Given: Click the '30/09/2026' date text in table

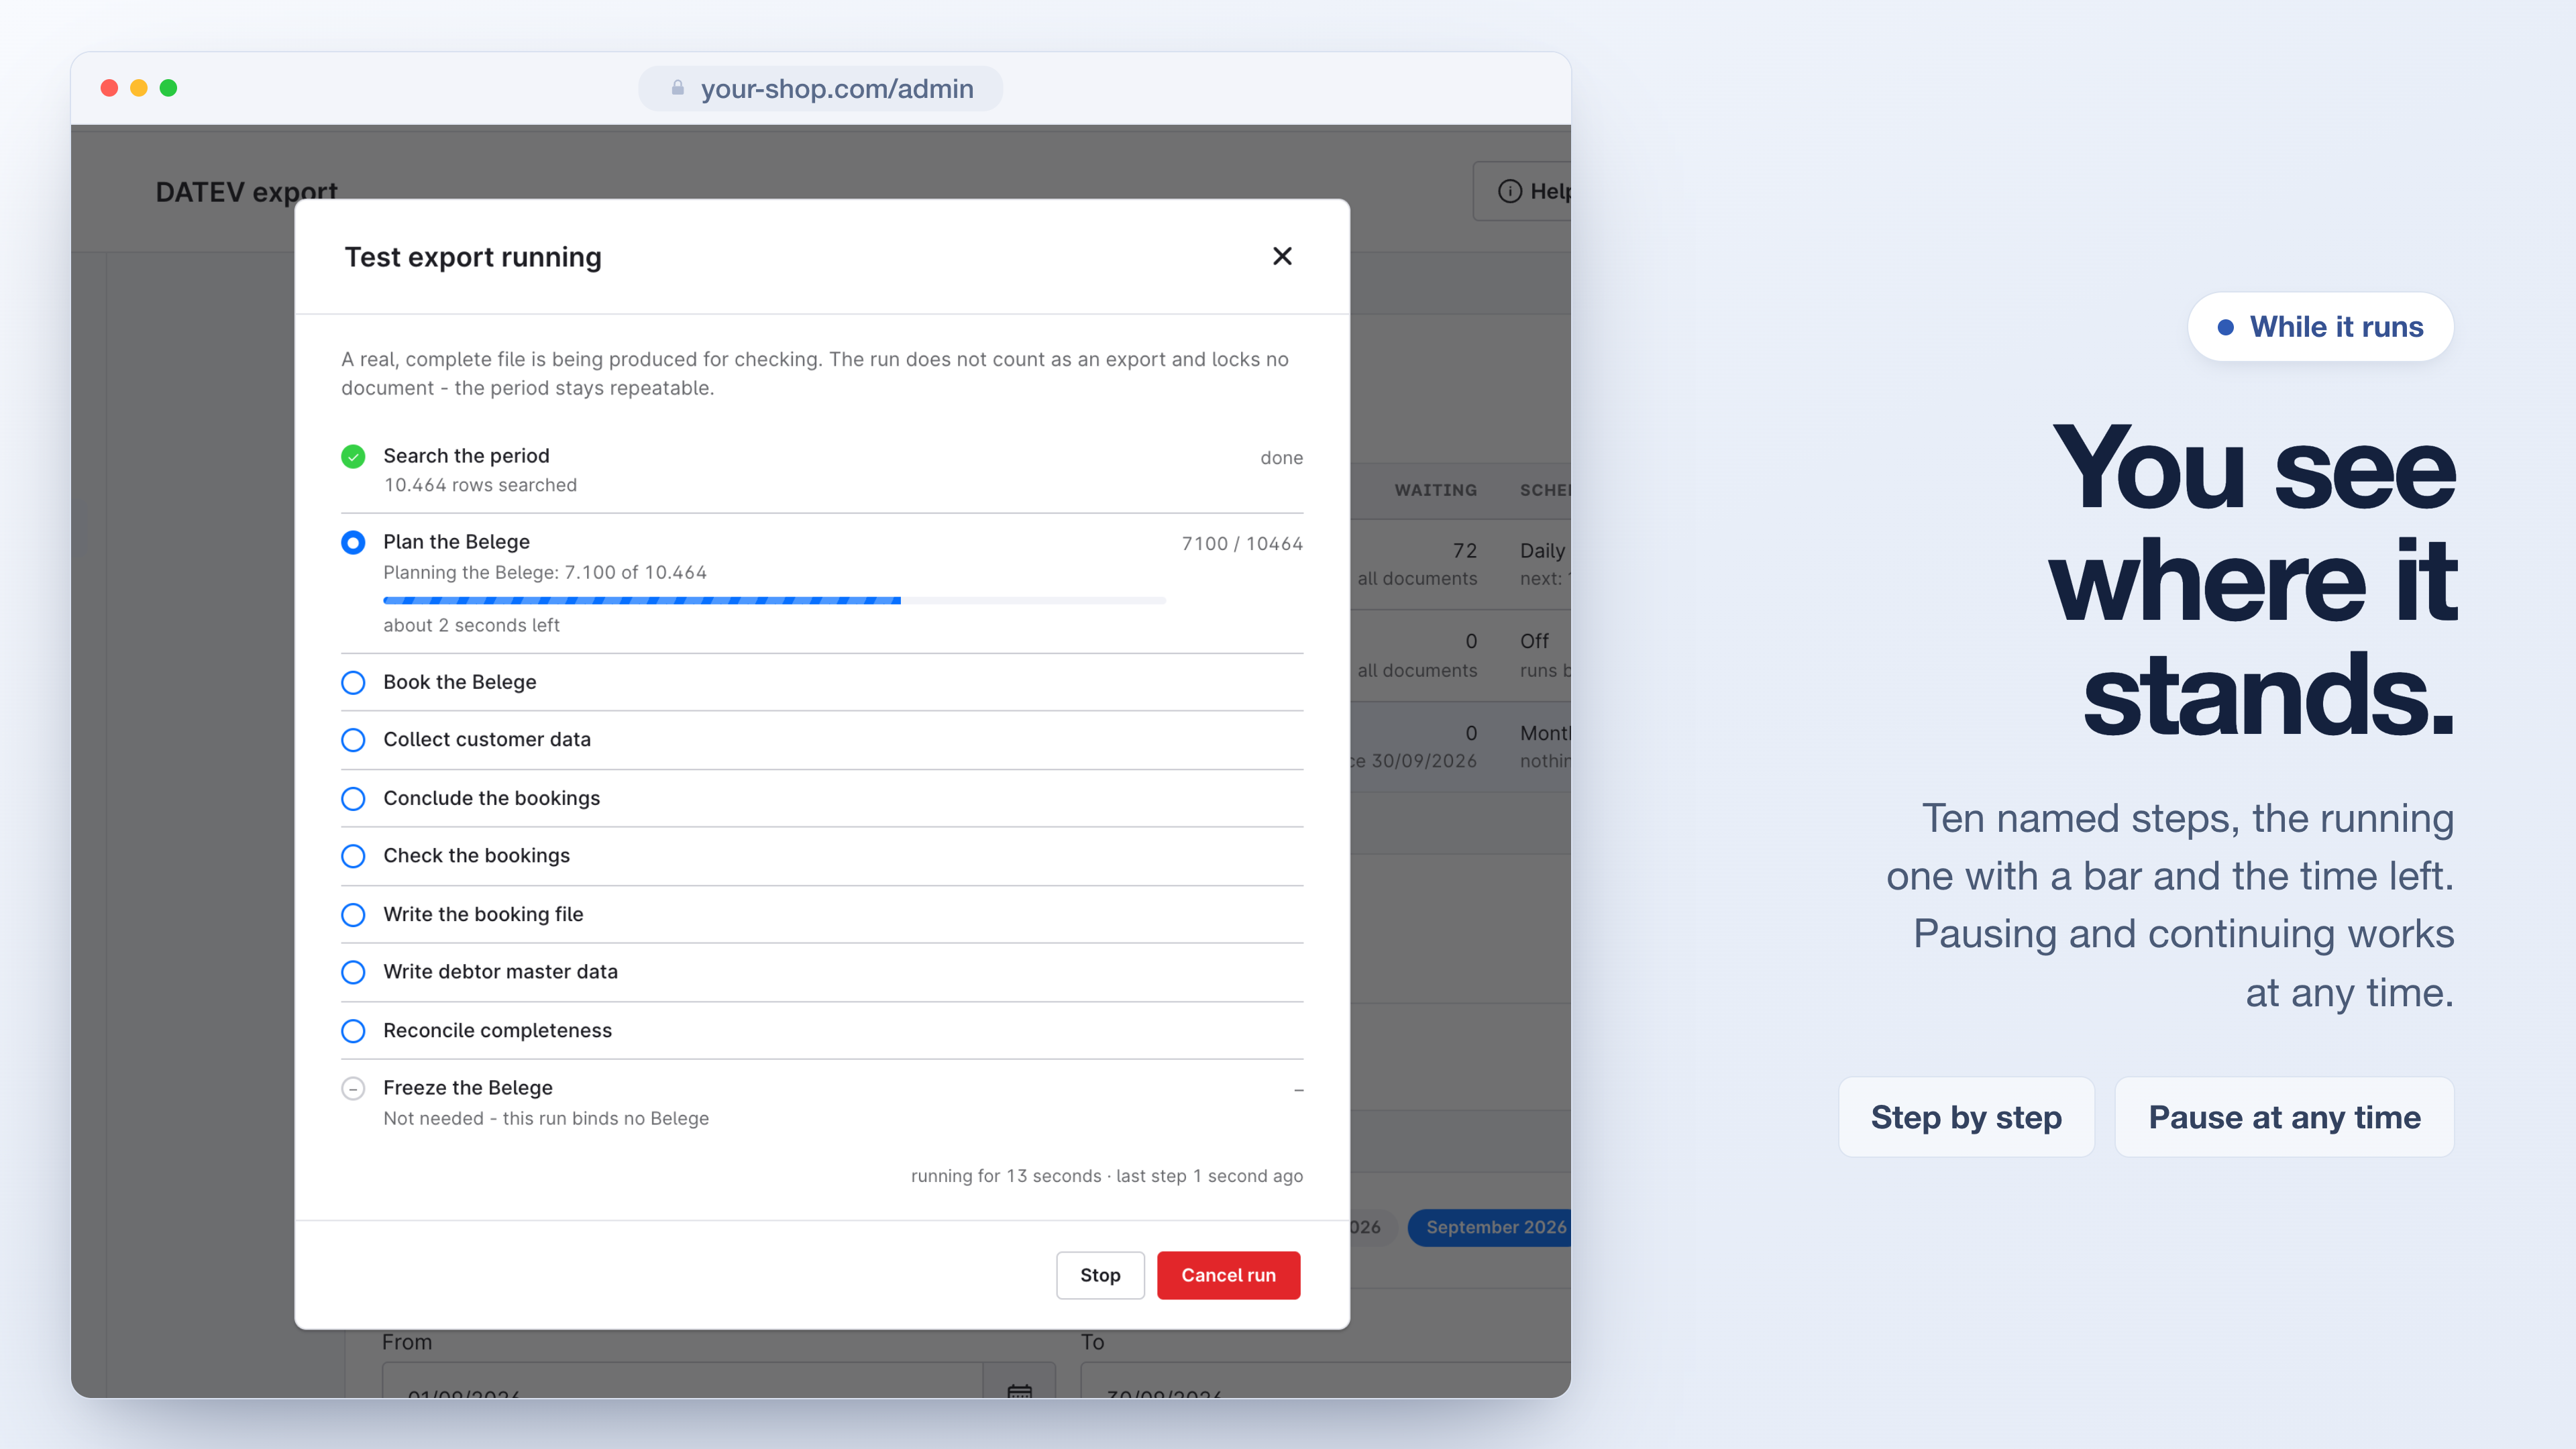Looking at the screenshot, I should coord(1423,761).
